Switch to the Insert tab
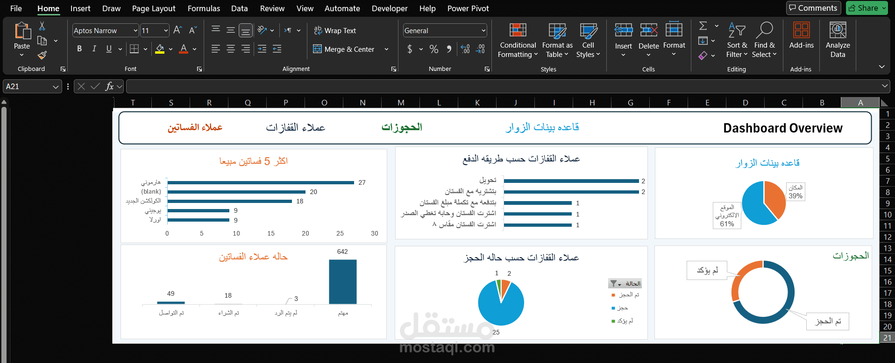Viewport: 895px width, 363px height. pyautogui.click(x=80, y=8)
